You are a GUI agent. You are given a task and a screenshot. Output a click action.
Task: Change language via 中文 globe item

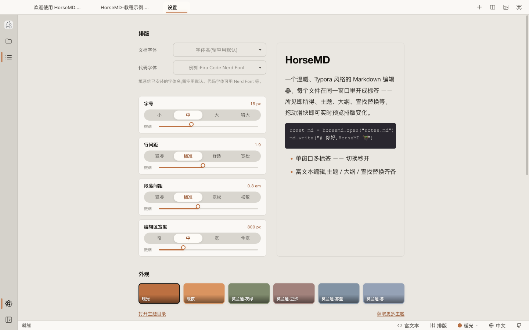497,326
